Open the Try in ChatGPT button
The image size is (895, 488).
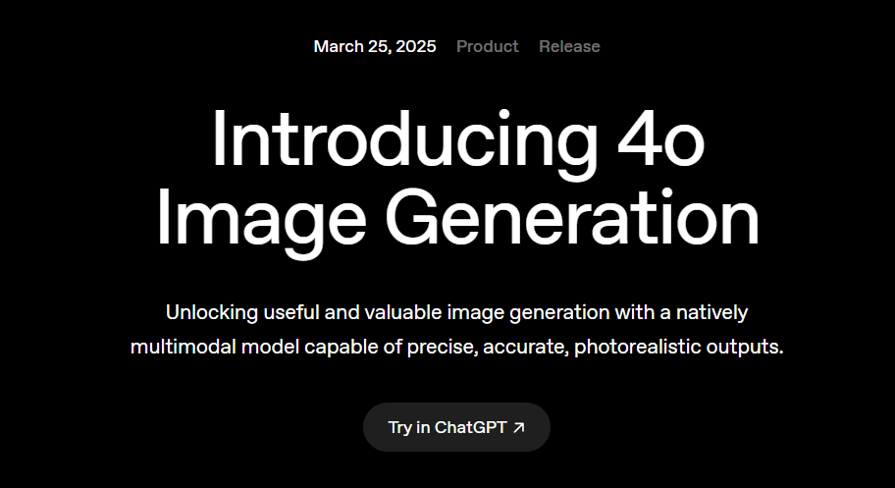[x=456, y=427]
